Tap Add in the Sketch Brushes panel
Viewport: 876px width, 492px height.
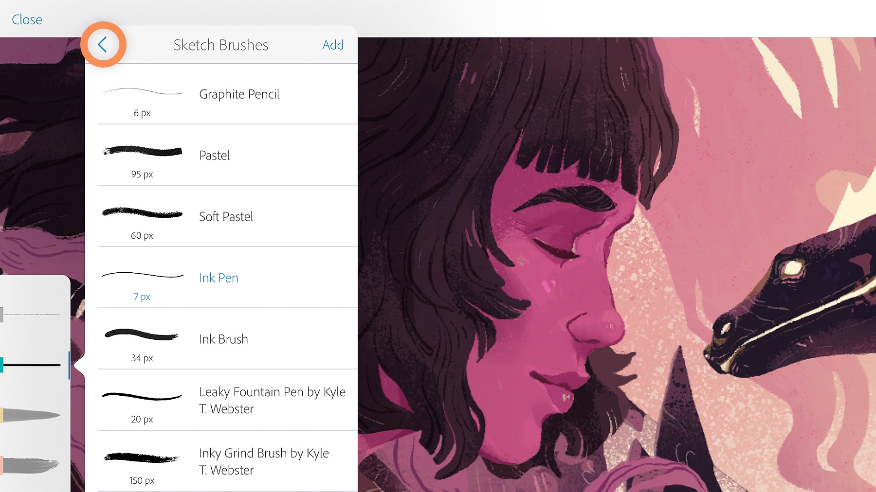coord(333,45)
